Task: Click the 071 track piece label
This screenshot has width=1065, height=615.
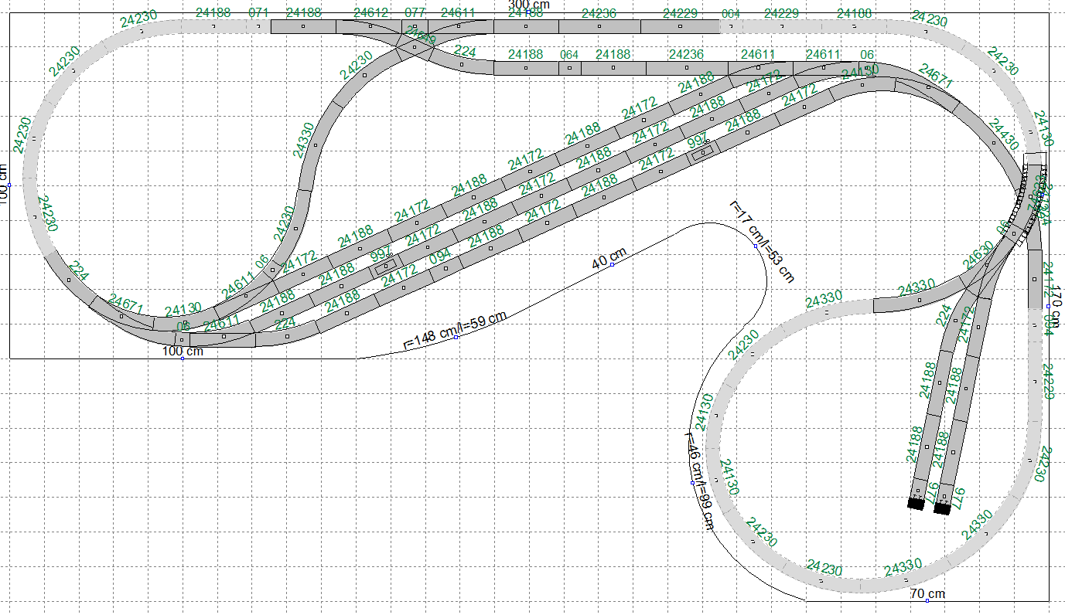Action: [259, 12]
